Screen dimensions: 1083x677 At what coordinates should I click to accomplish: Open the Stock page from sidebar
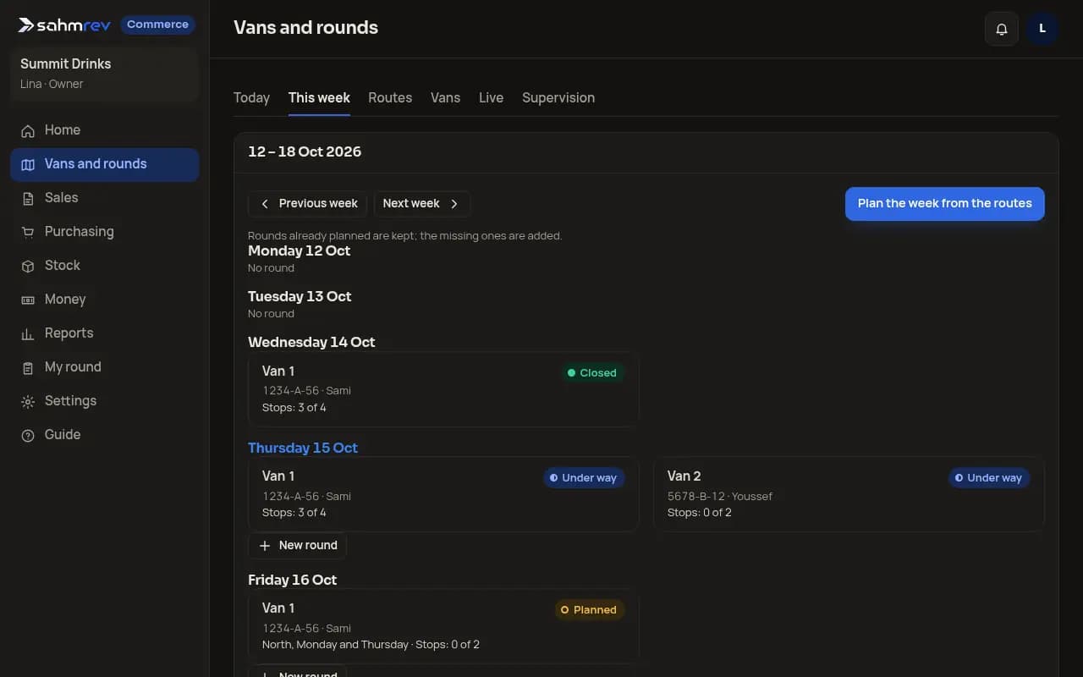[105, 266]
